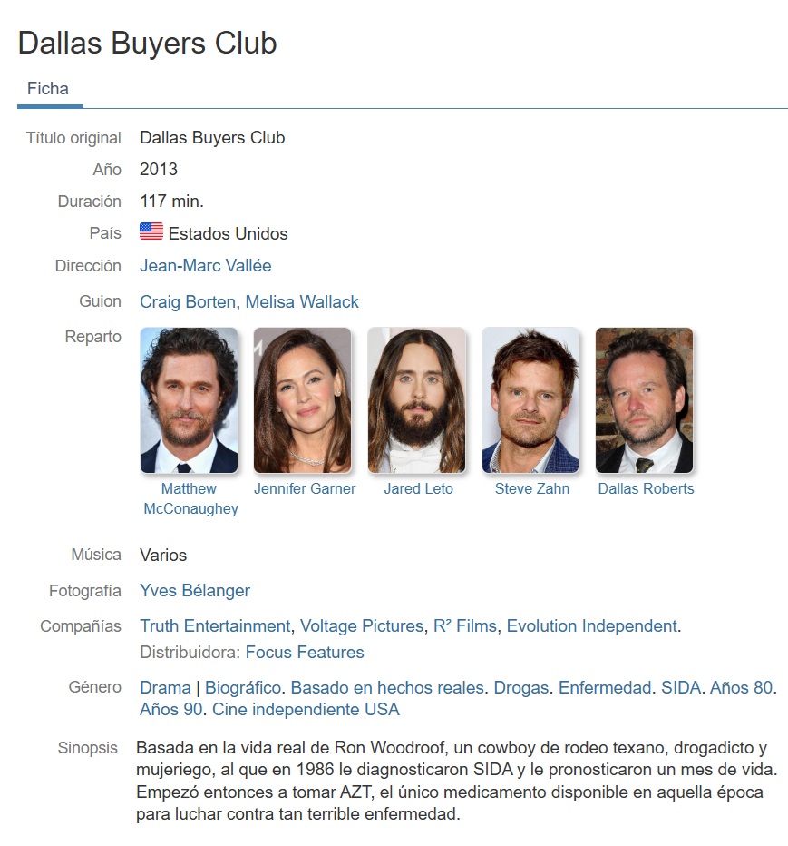This screenshot has width=788, height=846.
Task: Click the cast photo above Jared Leto
Action: point(416,400)
